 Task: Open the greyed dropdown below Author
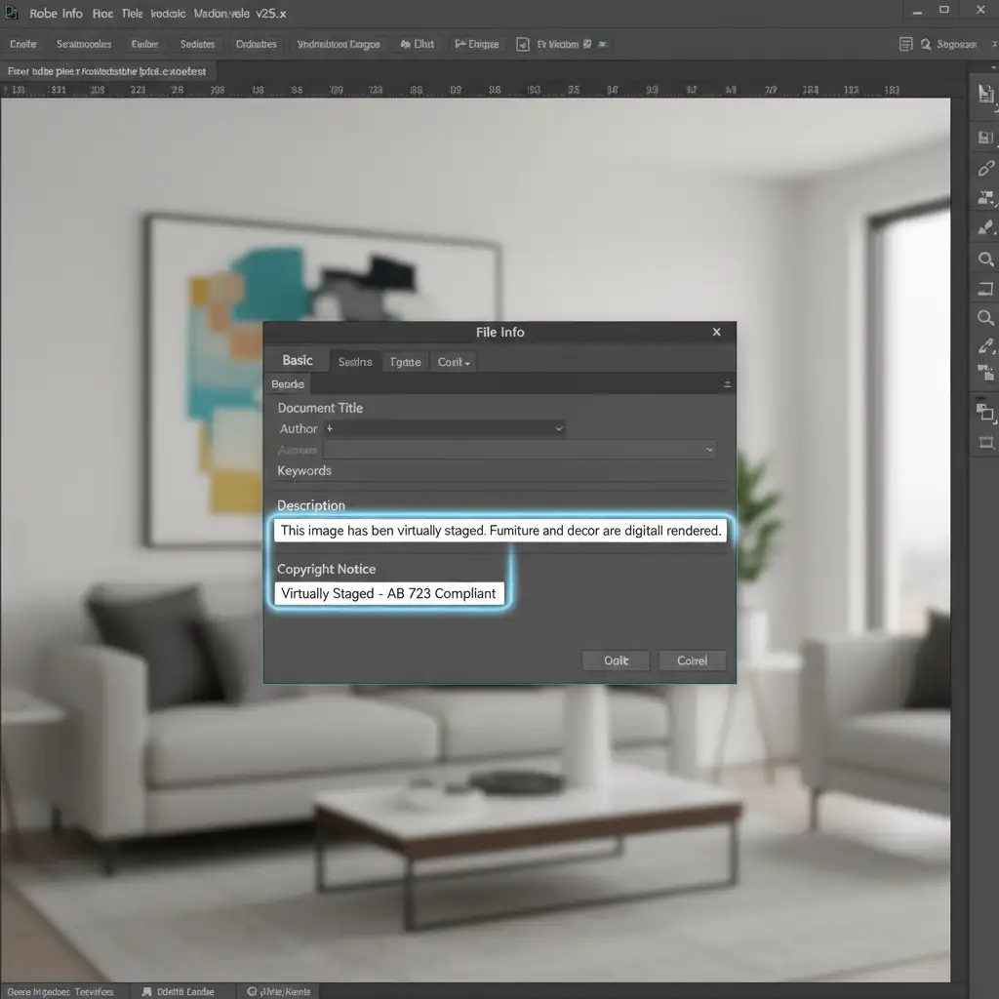click(x=519, y=450)
